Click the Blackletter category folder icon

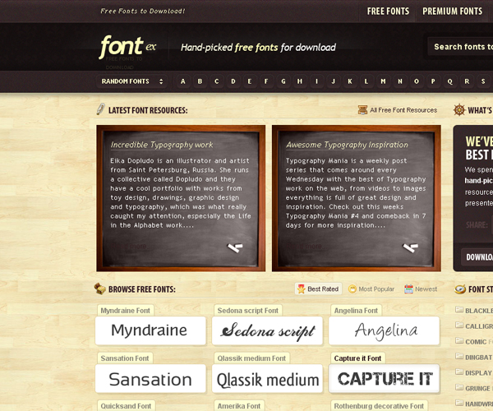click(459, 309)
